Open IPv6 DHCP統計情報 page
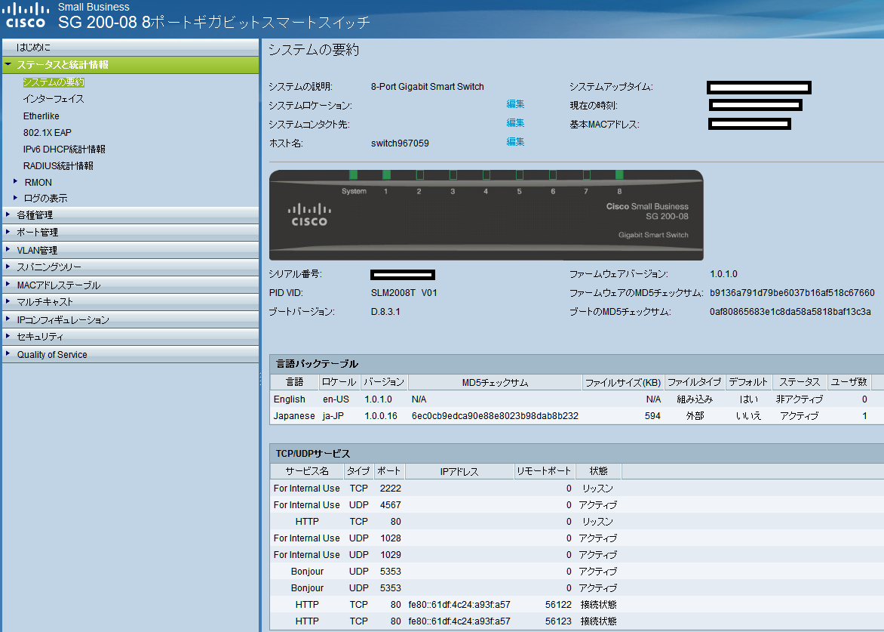 [64, 149]
